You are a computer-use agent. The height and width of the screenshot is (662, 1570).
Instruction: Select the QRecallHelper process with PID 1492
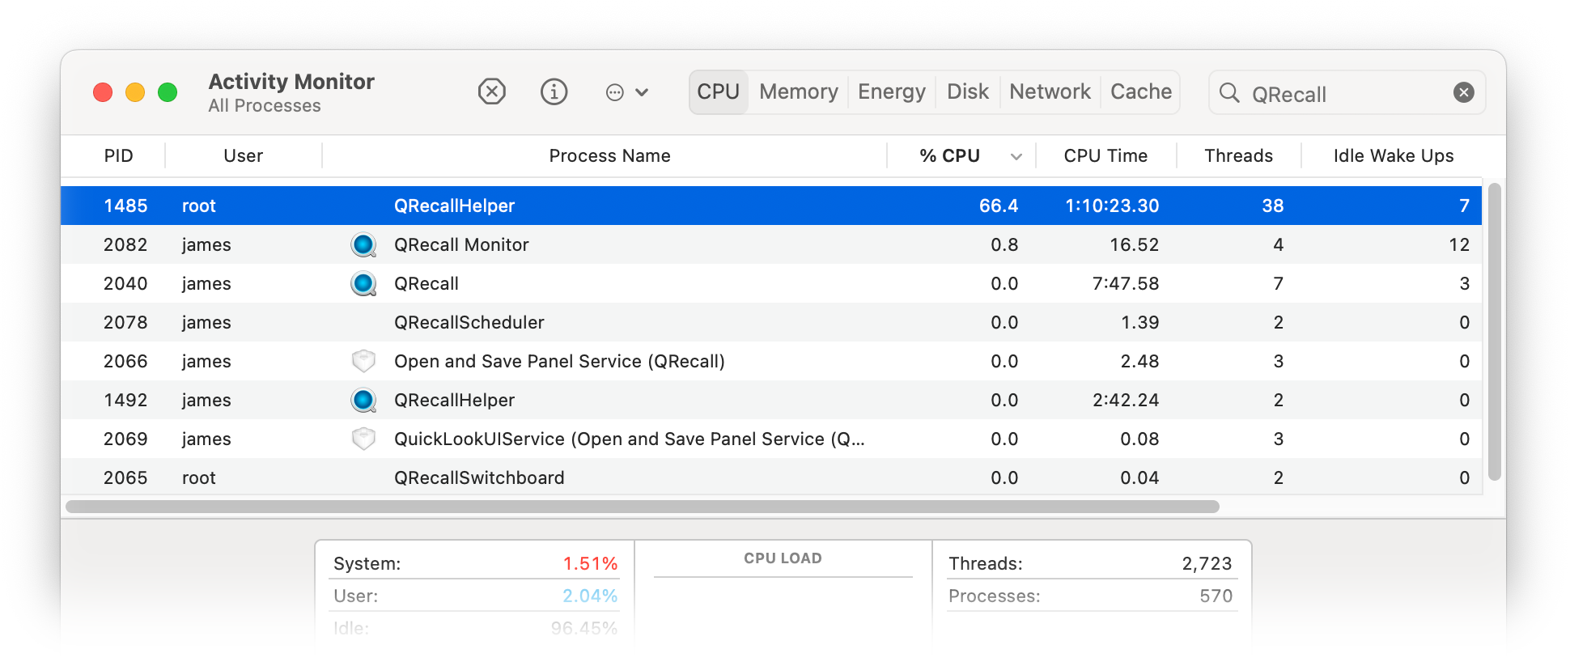pyautogui.click(x=771, y=400)
